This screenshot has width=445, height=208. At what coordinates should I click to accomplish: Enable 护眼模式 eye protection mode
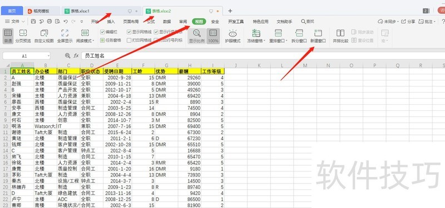tap(233, 36)
